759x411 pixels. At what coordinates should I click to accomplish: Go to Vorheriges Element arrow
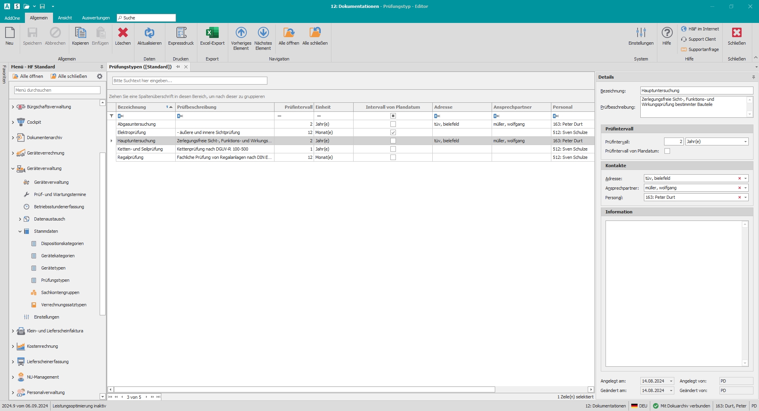click(x=241, y=33)
